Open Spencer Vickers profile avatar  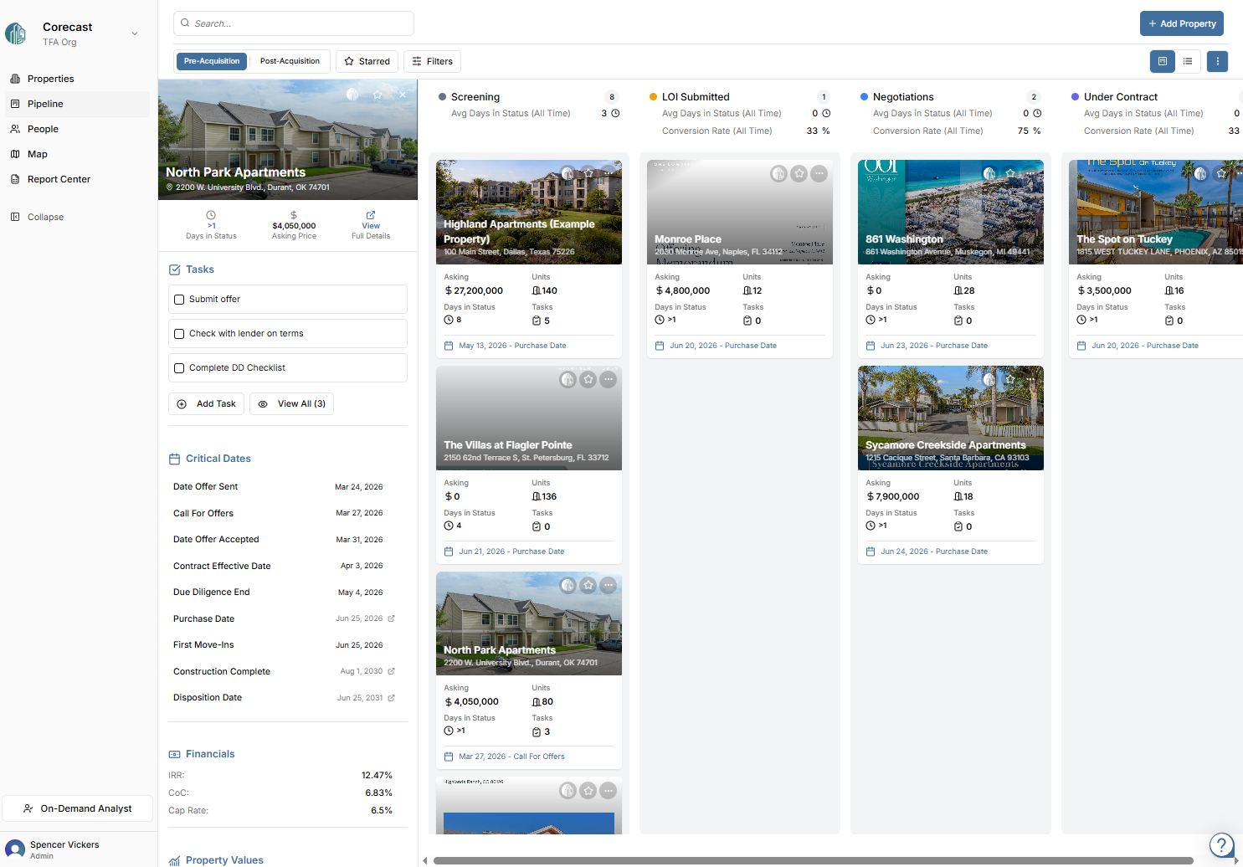(15, 850)
